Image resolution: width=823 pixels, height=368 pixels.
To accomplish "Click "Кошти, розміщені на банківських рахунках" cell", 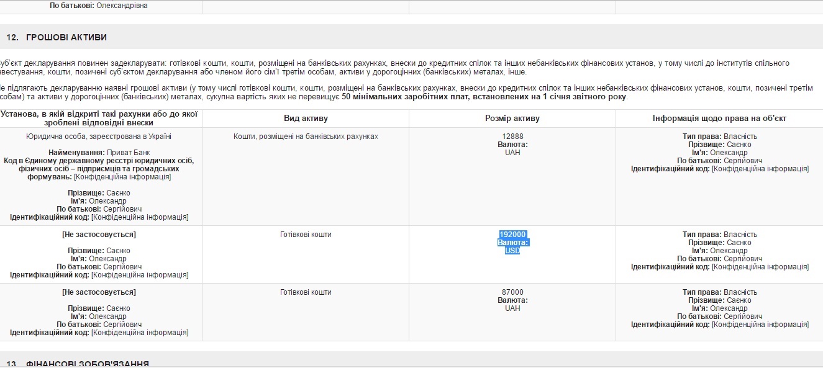I will point(306,137).
